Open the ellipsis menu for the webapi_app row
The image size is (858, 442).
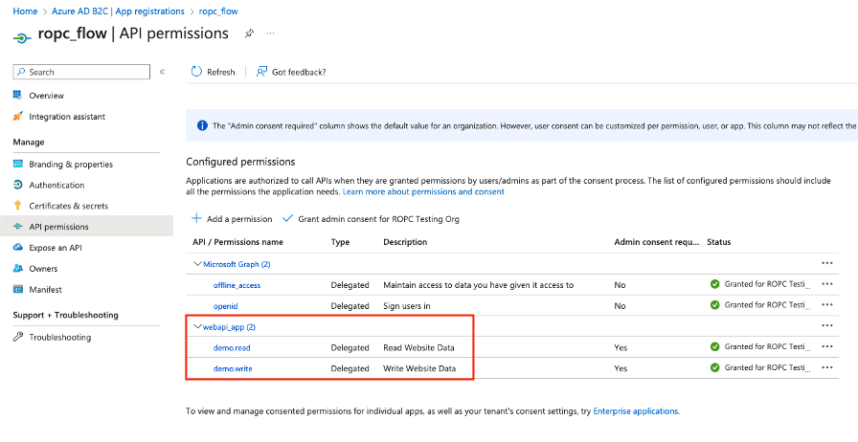827,325
